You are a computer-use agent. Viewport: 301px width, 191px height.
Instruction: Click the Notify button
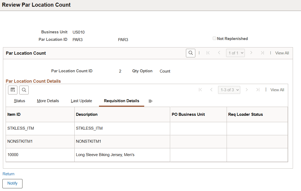tap(12, 184)
